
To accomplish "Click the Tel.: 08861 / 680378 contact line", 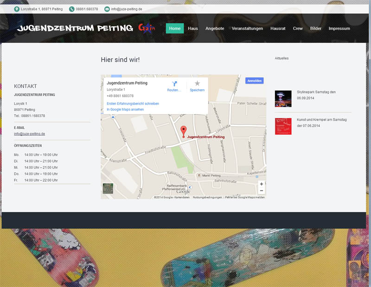I will (x=29, y=116).
